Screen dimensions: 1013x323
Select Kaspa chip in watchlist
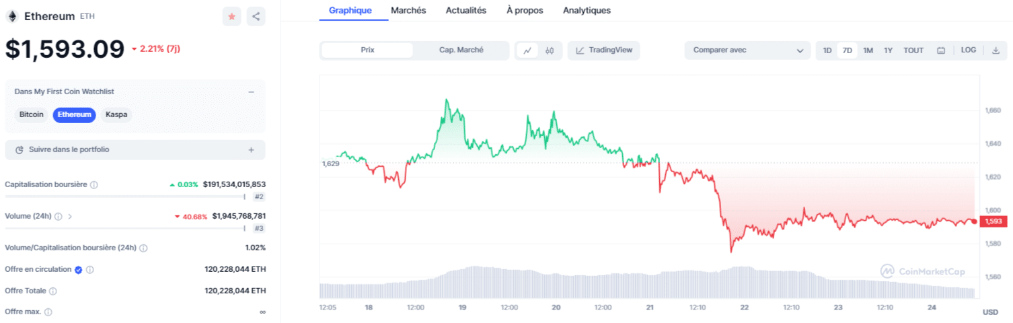point(116,115)
